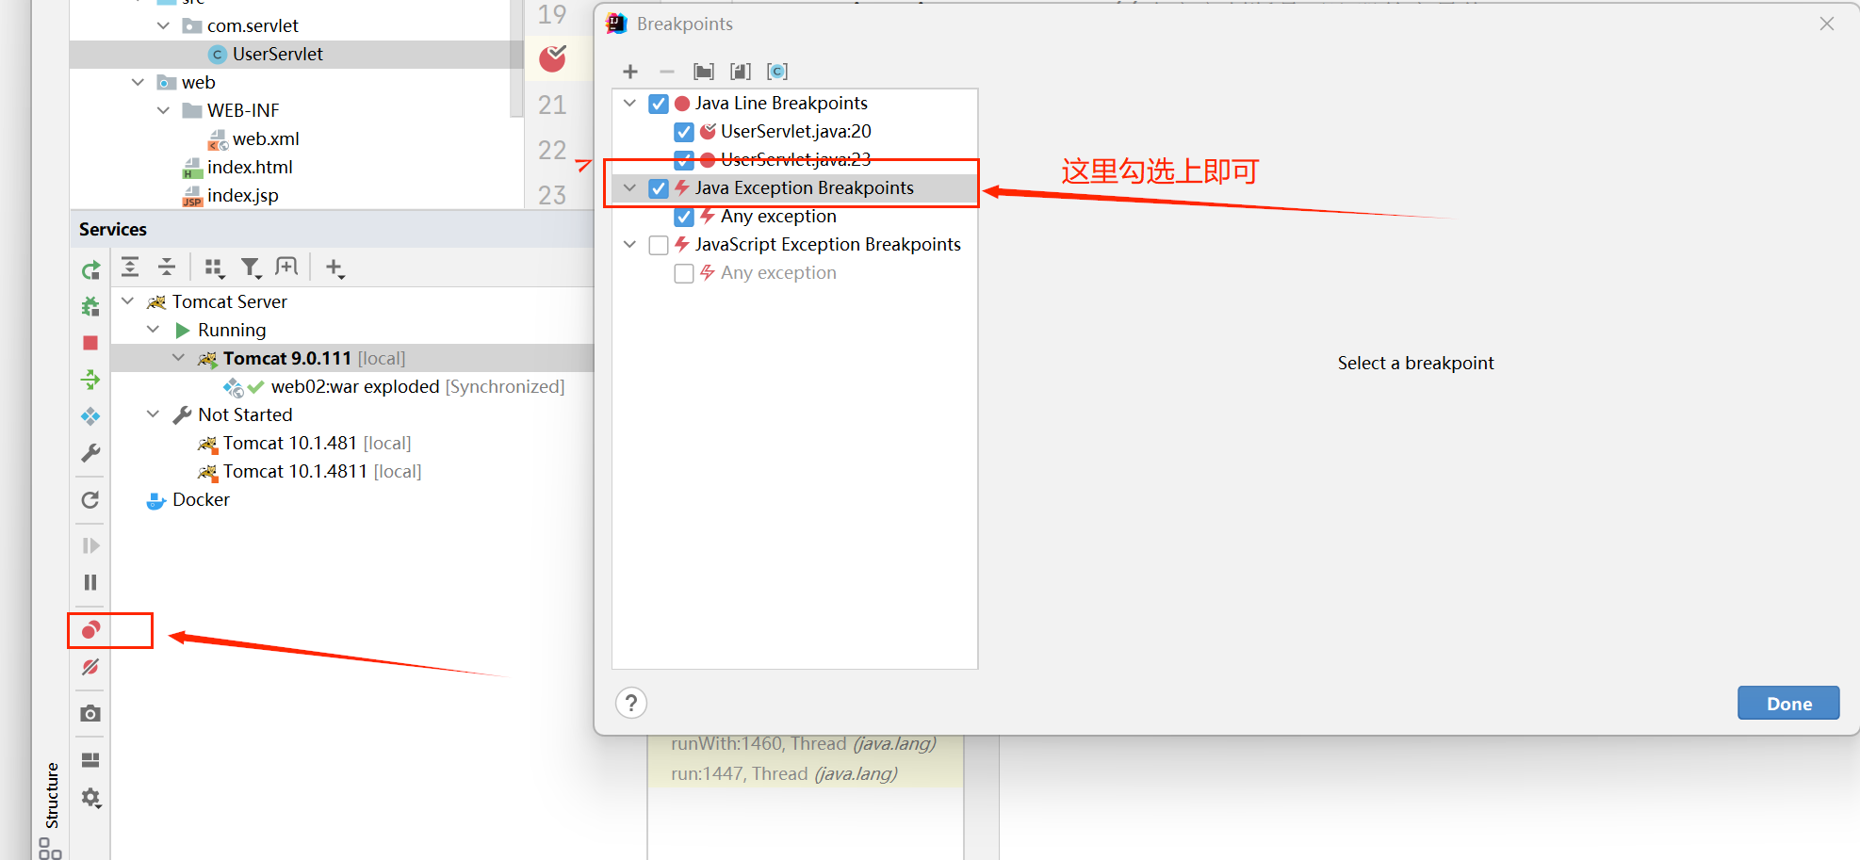Open the Filter menu in Services toolbar
1860x860 pixels.
click(x=251, y=268)
